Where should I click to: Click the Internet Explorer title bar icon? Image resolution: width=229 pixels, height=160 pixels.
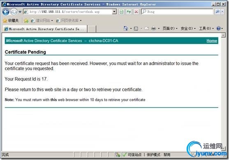click(5, 4)
